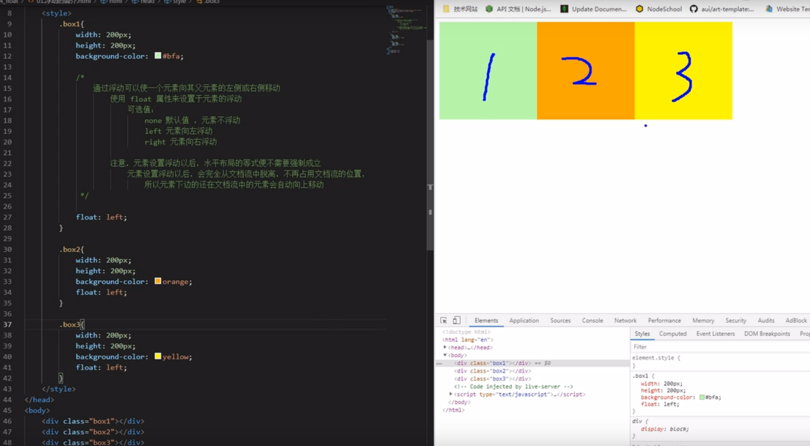The width and height of the screenshot is (810, 446).
Task: Select the Memory tab
Action: point(703,321)
